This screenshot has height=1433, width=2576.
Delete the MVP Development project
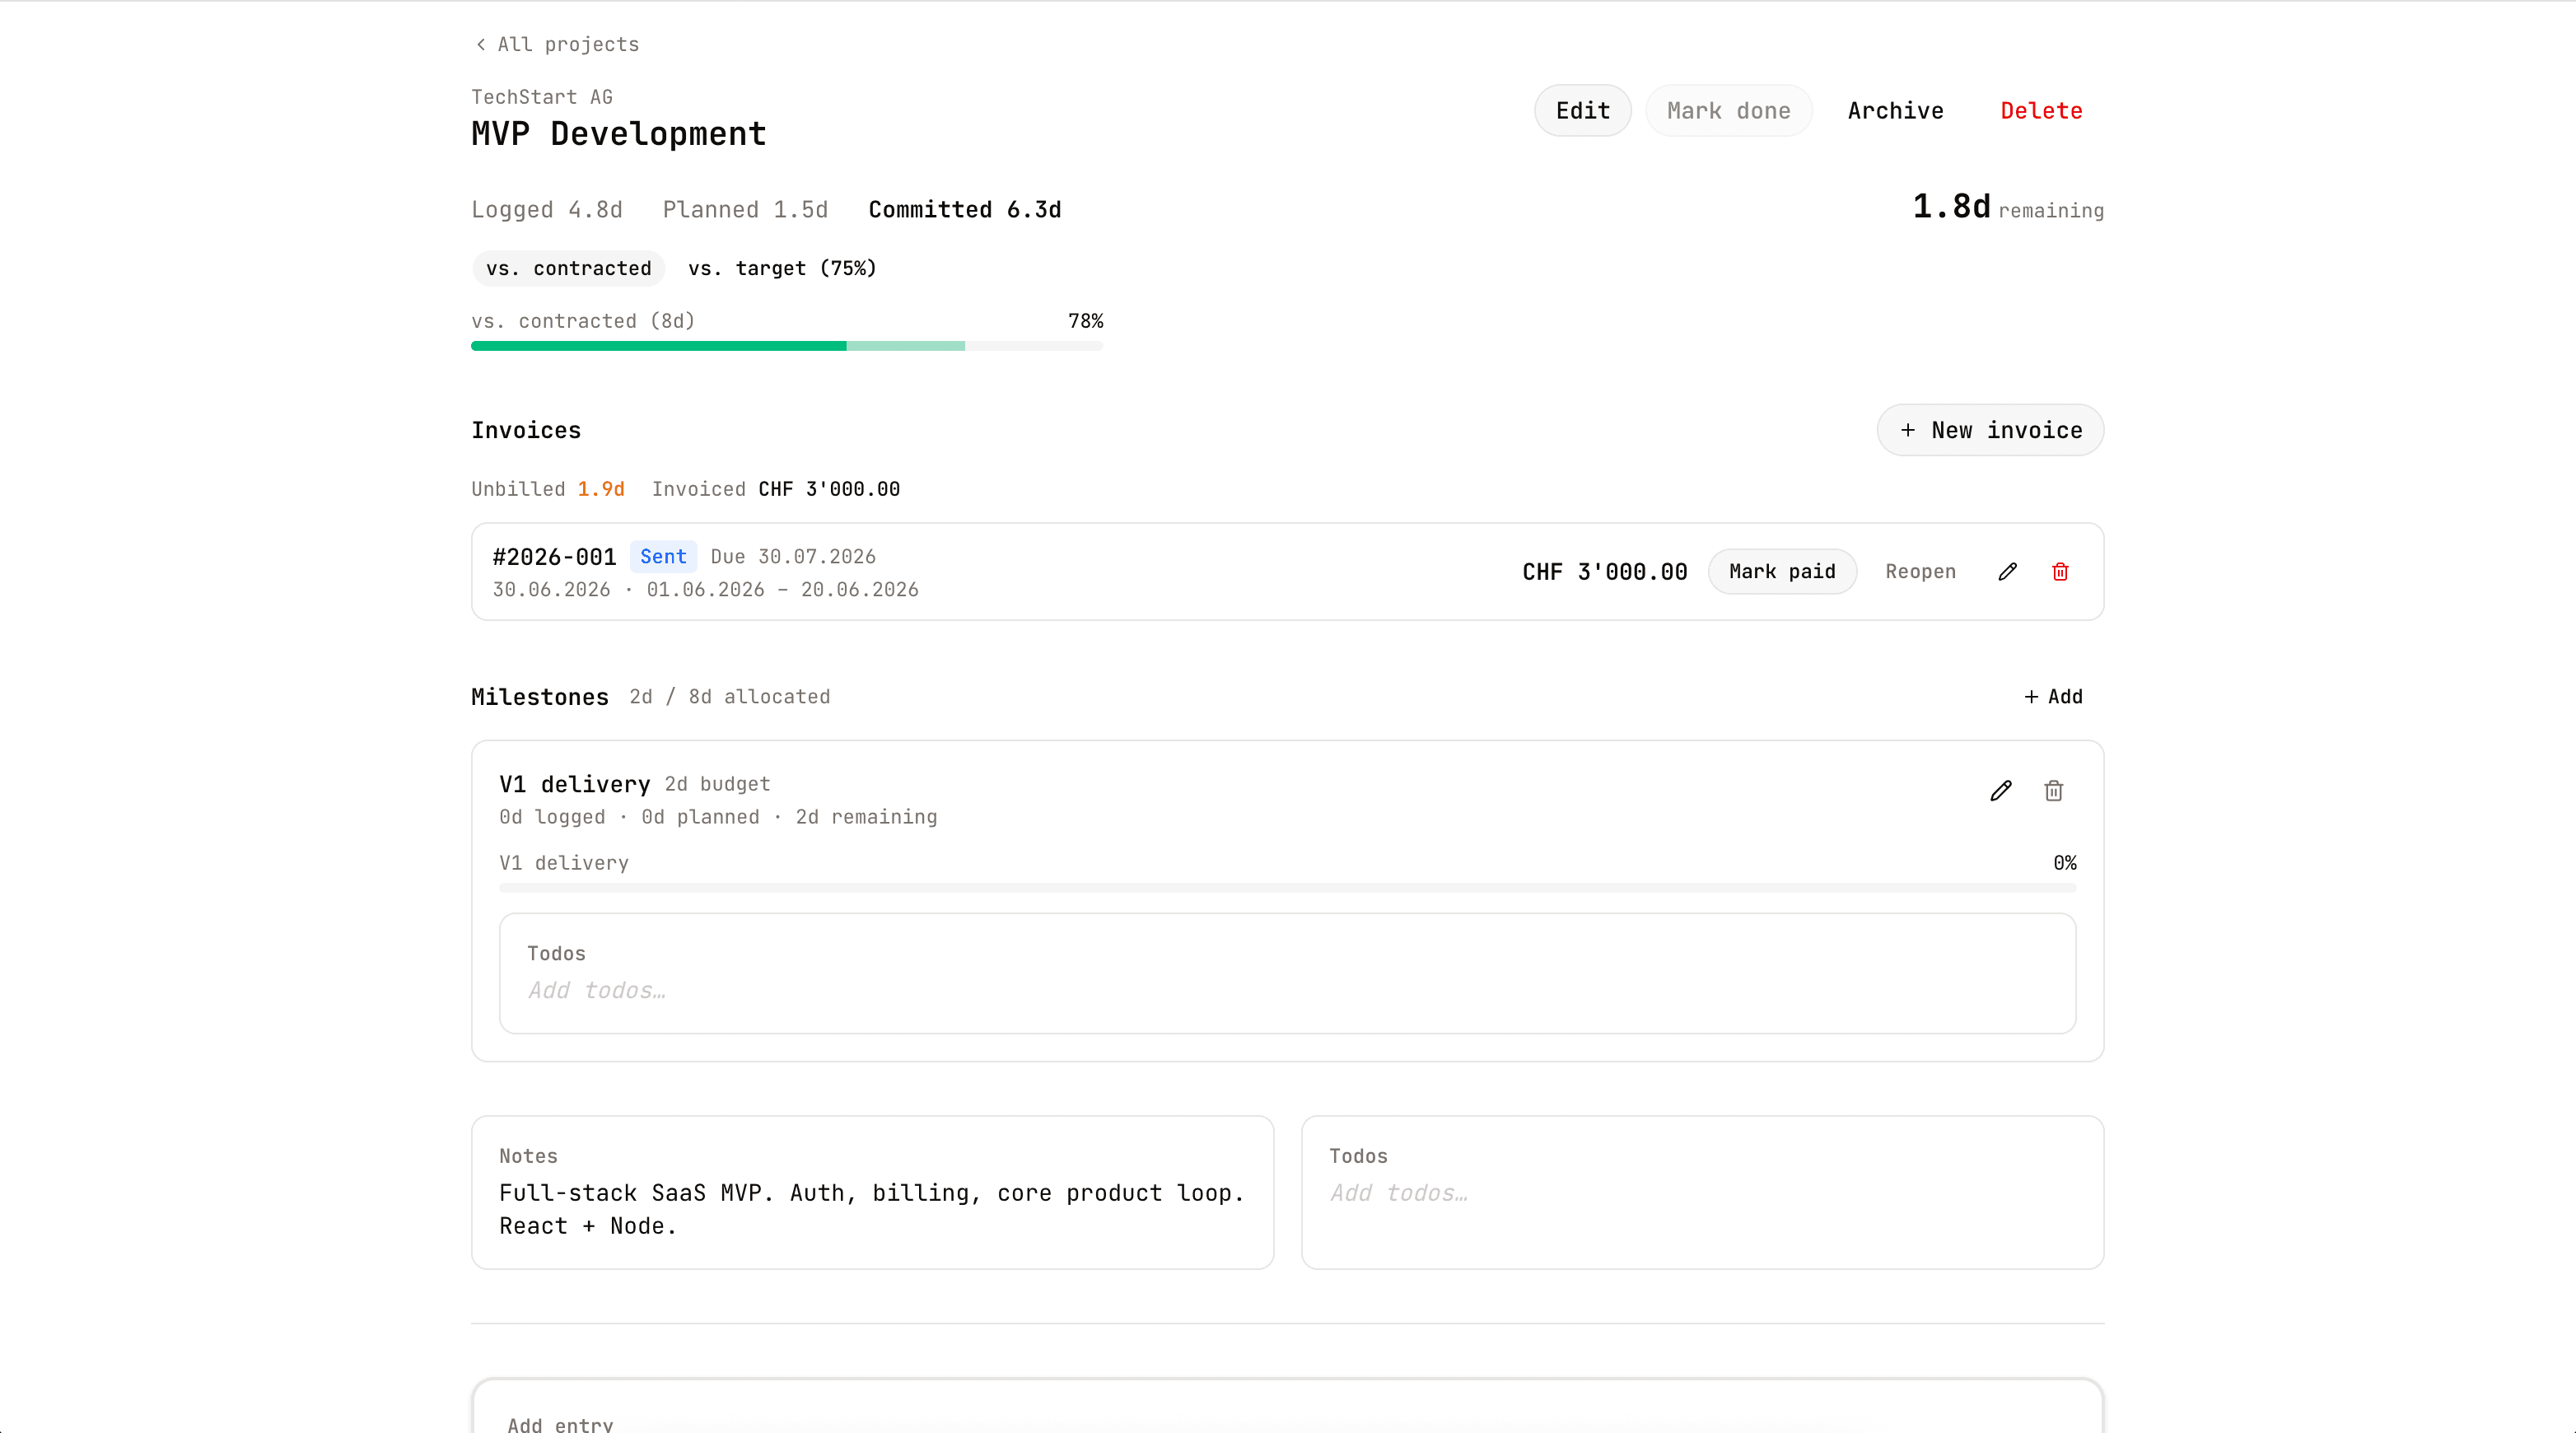(x=2042, y=111)
